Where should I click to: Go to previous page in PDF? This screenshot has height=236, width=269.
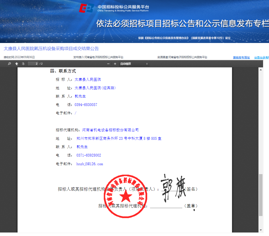click(x=17, y=64)
